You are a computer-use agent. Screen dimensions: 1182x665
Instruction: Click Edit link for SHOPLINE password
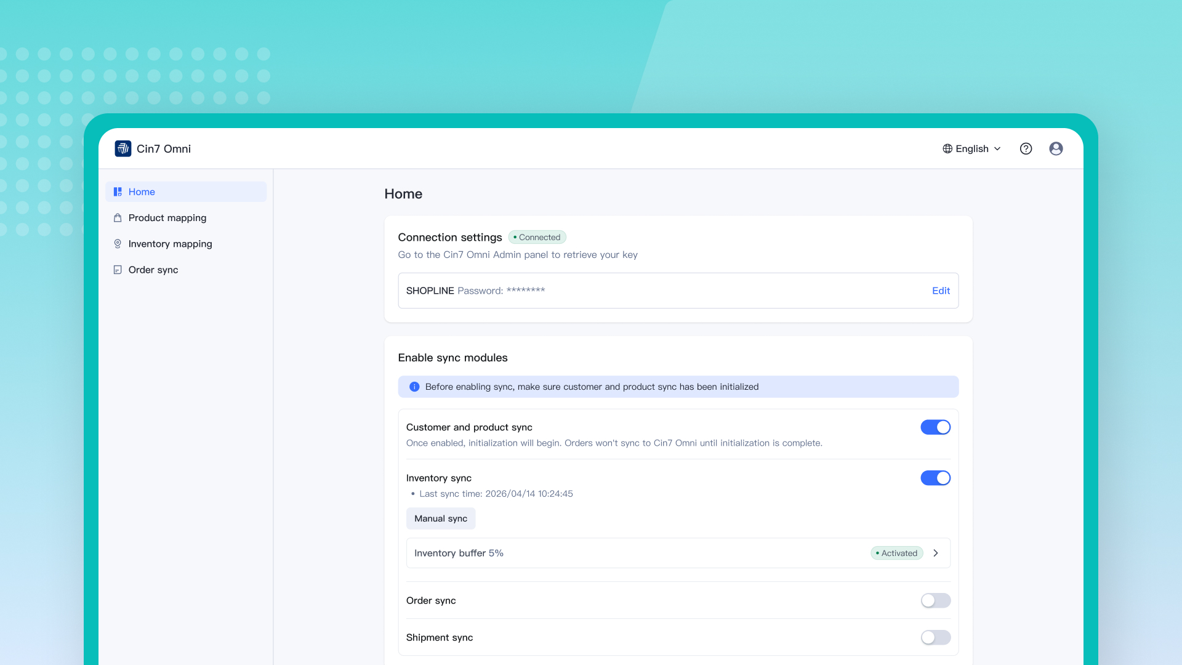tap(941, 291)
